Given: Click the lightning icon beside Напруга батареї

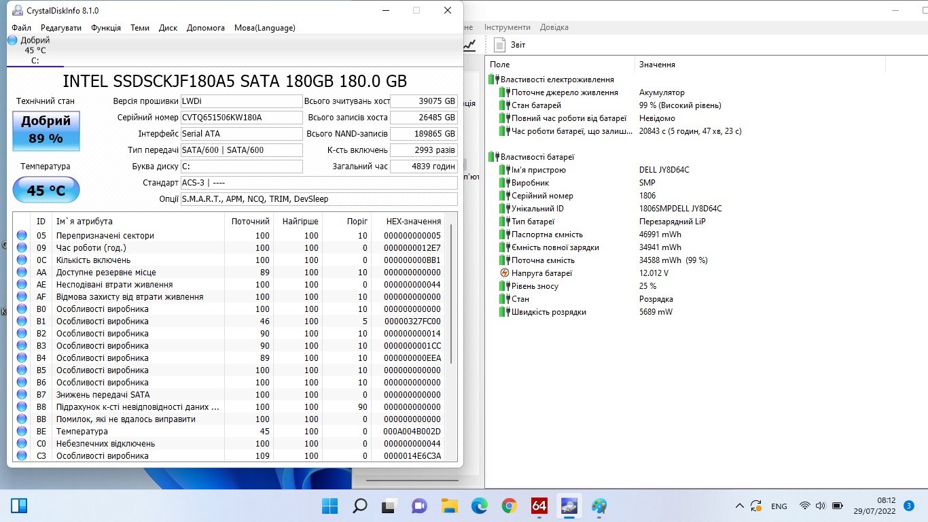Looking at the screenshot, I should point(504,273).
